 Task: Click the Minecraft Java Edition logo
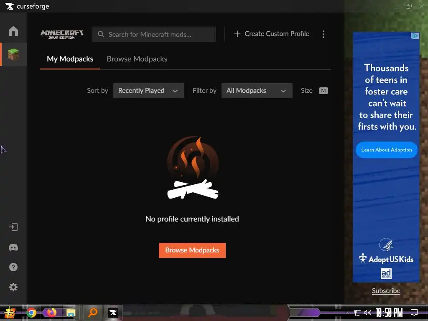62,34
